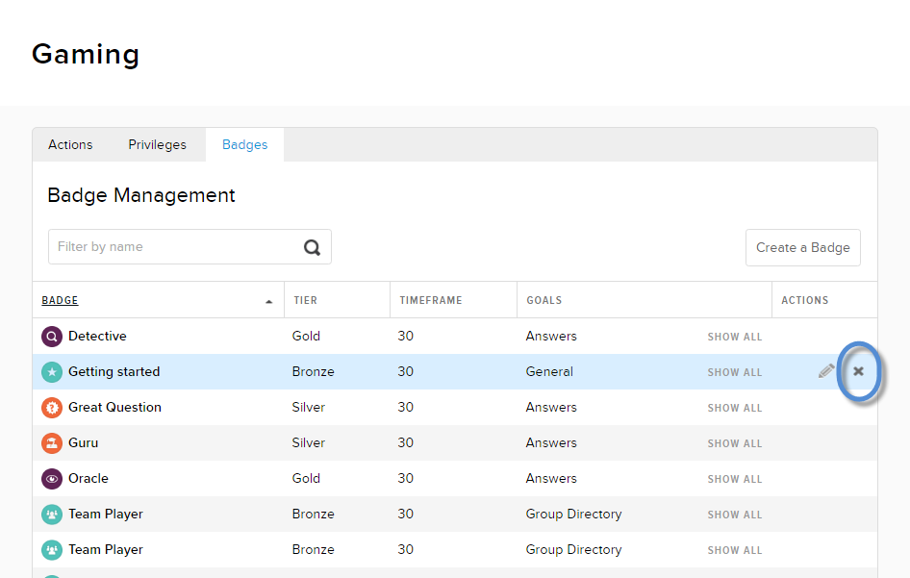Expand goals with Show All for Detective
Viewport: 910px width, 578px height.
pos(734,337)
